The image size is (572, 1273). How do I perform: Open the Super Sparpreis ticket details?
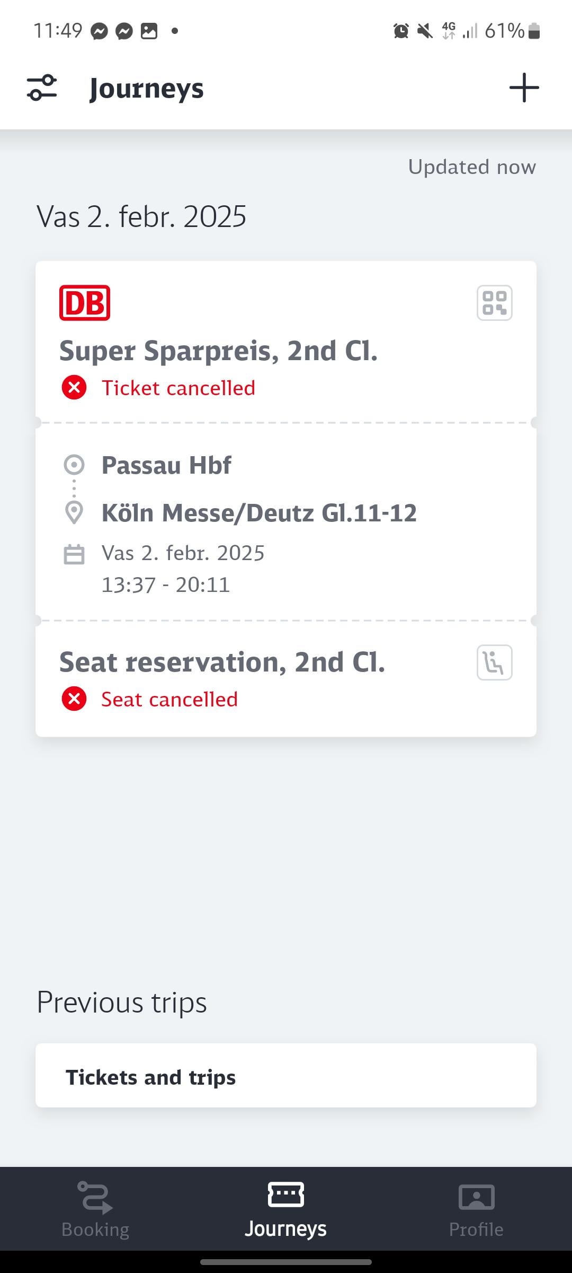click(x=218, y=351)
